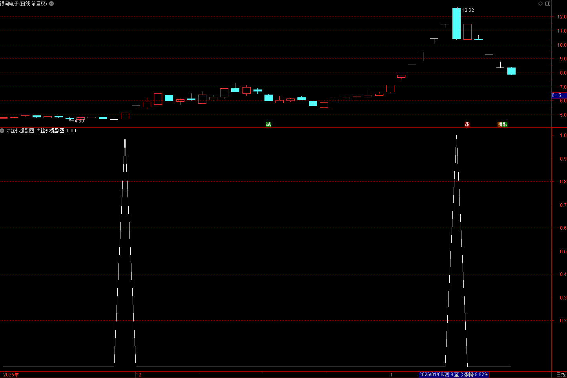Select the tall cyan candle at 12.62 high
This screenshot has width=567, height=378.
pyautogui.click(x=456, y=23)
